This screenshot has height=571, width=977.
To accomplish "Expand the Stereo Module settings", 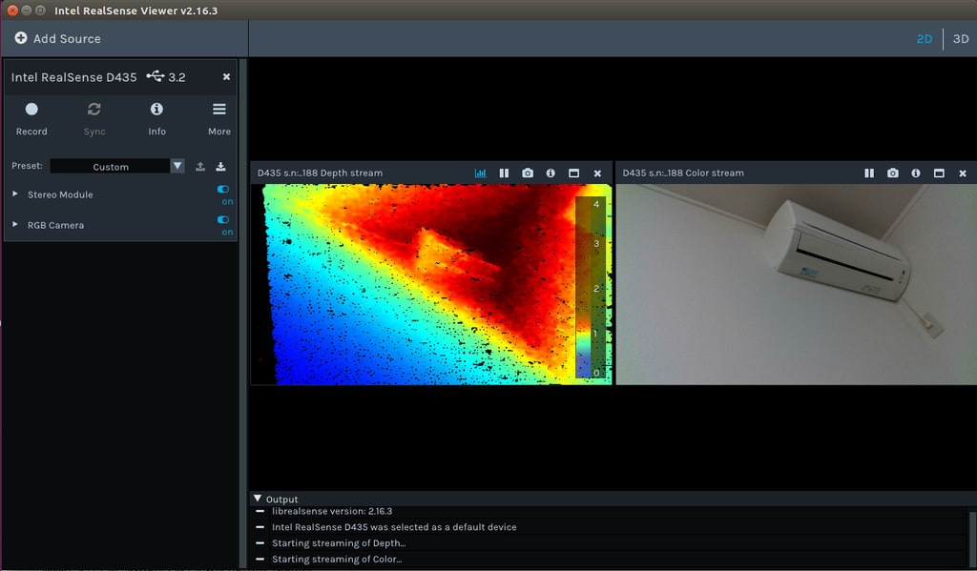I will 15,194.
